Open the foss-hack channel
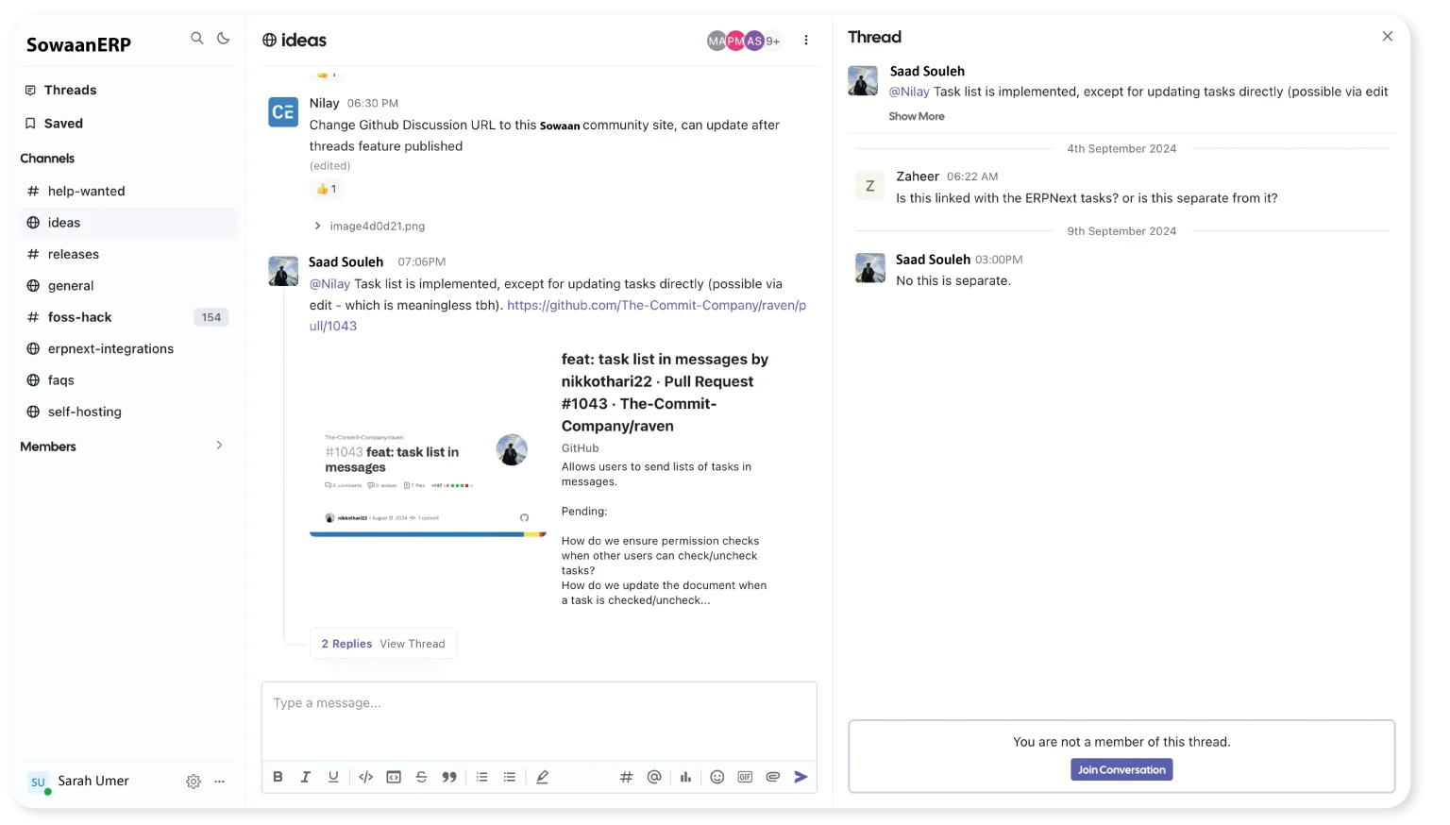Screen dimensions: 1450x825 (128, 317)
